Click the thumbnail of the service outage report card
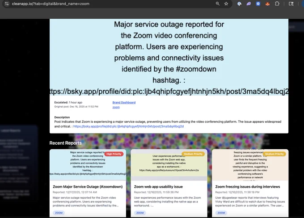Image resolution: width=304 pixels, height=218 pixels. point(88,165)
